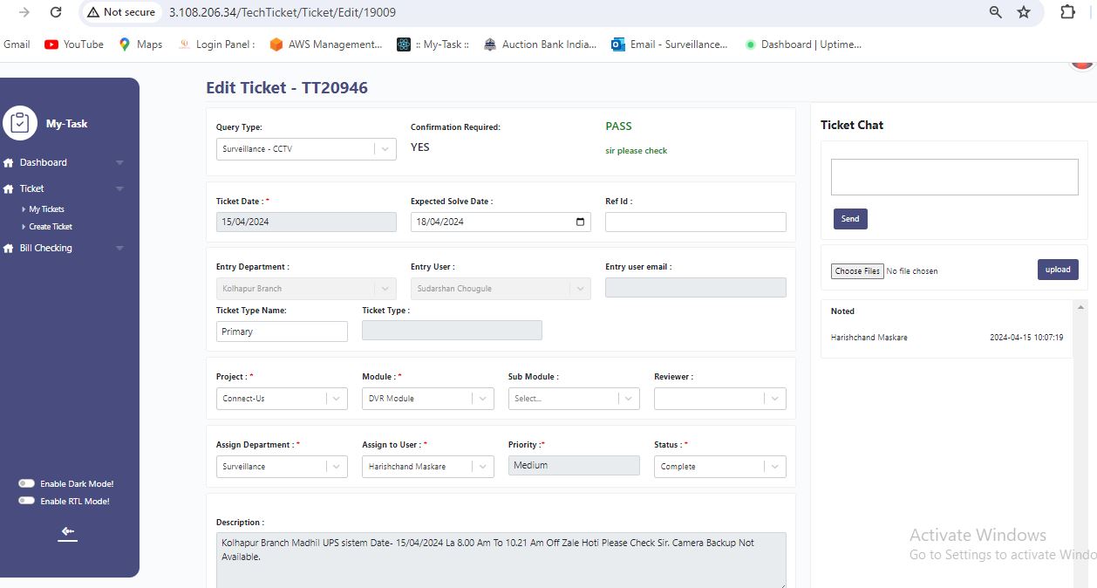Collapse sidebar with left arrow icon
1097x588 pixels.
[x=68, y=532]
